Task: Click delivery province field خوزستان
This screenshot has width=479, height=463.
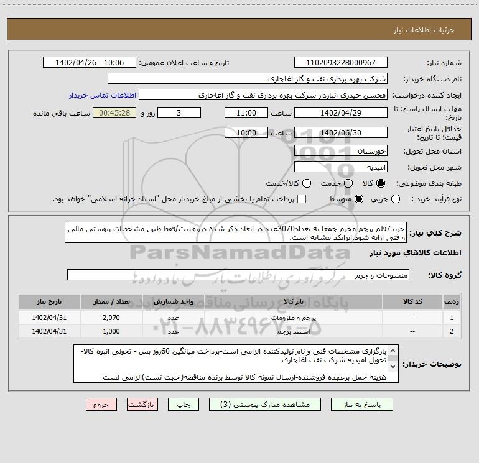Action: [341, 150]
